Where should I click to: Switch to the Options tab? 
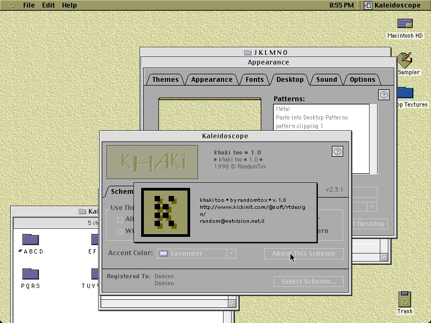point(362,79)
